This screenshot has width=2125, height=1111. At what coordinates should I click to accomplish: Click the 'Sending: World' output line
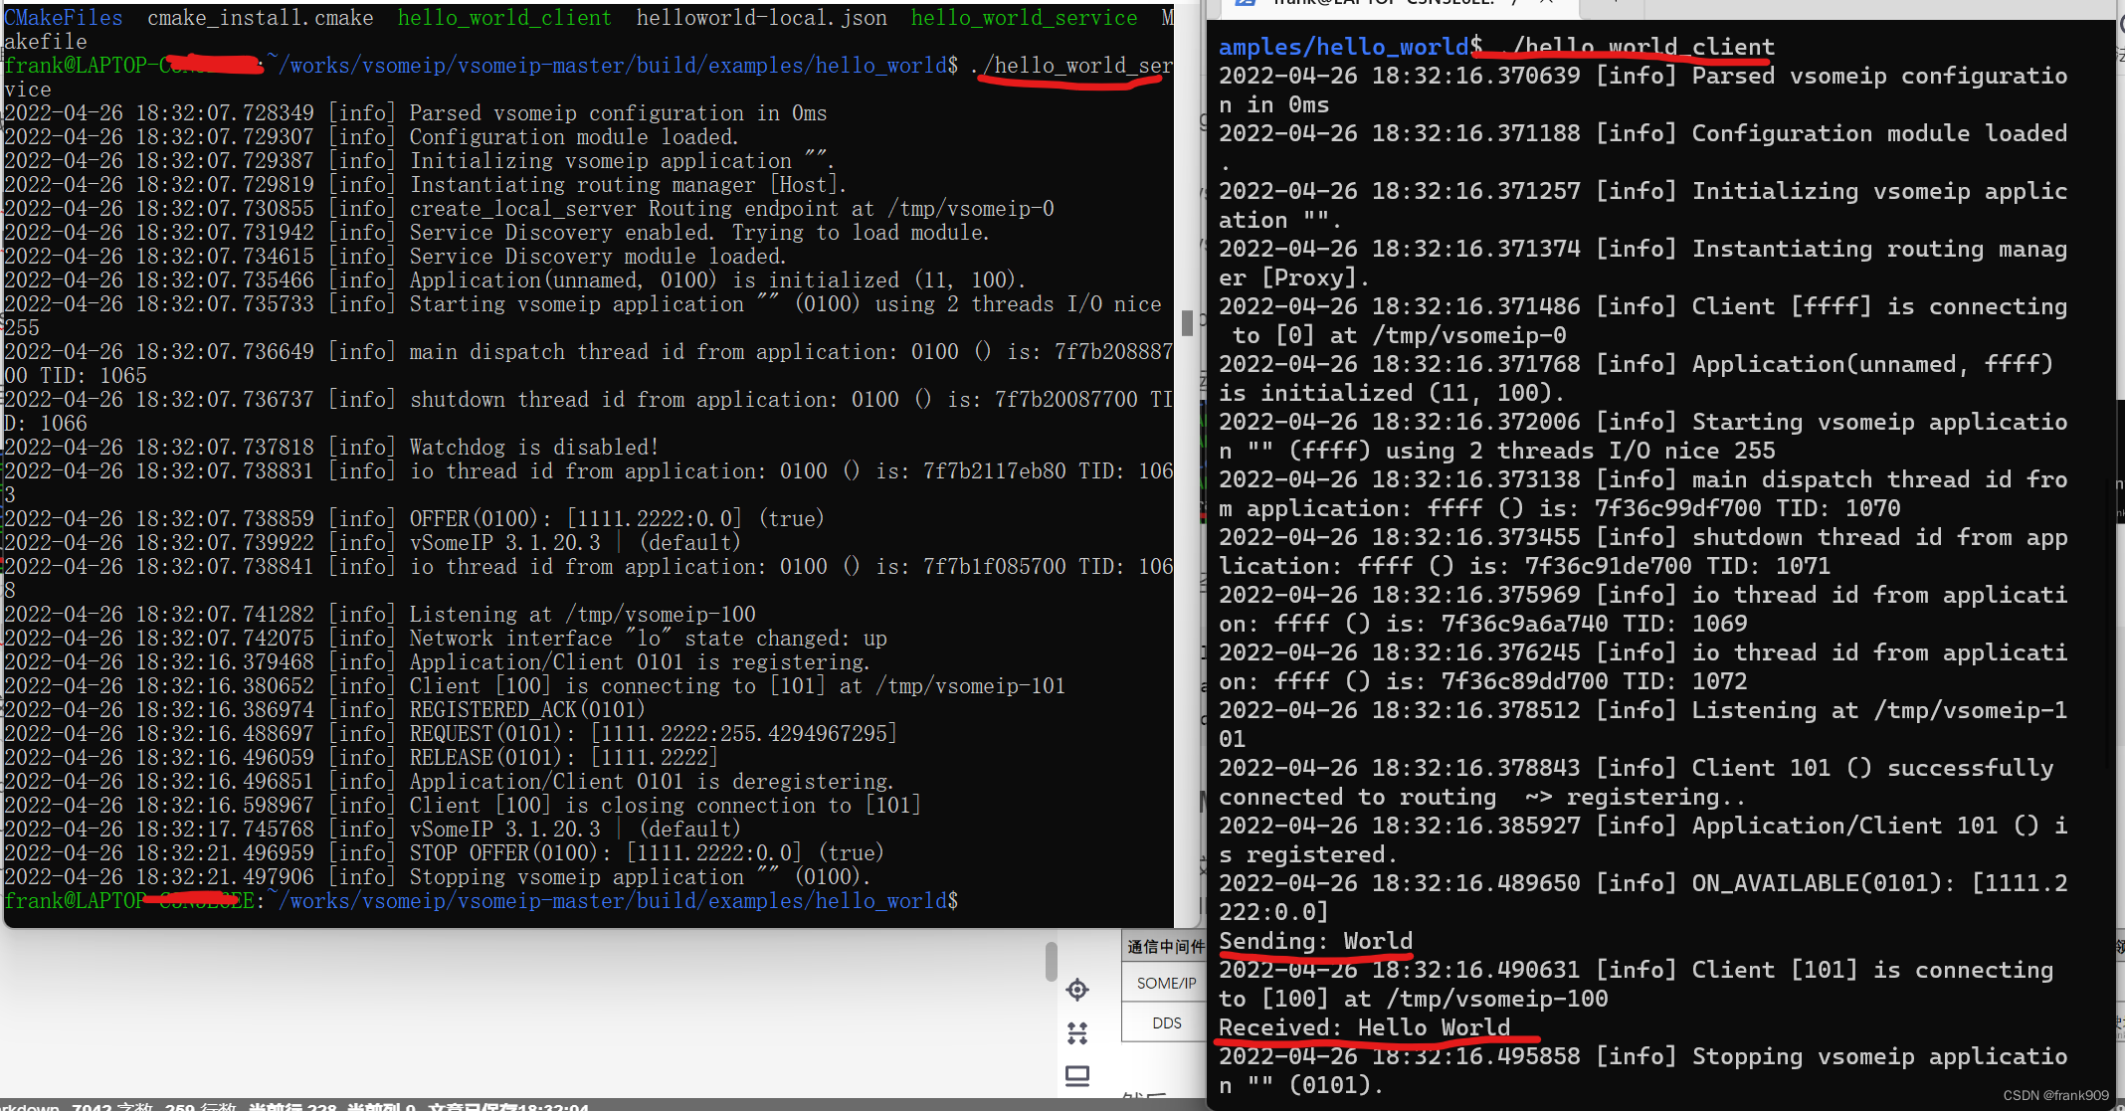pos(1315,941)
